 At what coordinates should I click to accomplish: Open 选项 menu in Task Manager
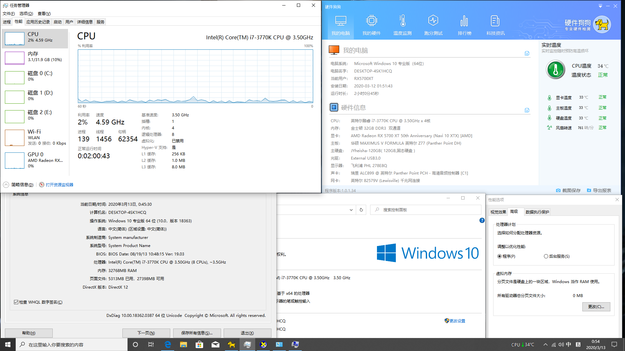pyautogui.click(x=26, y=14)
